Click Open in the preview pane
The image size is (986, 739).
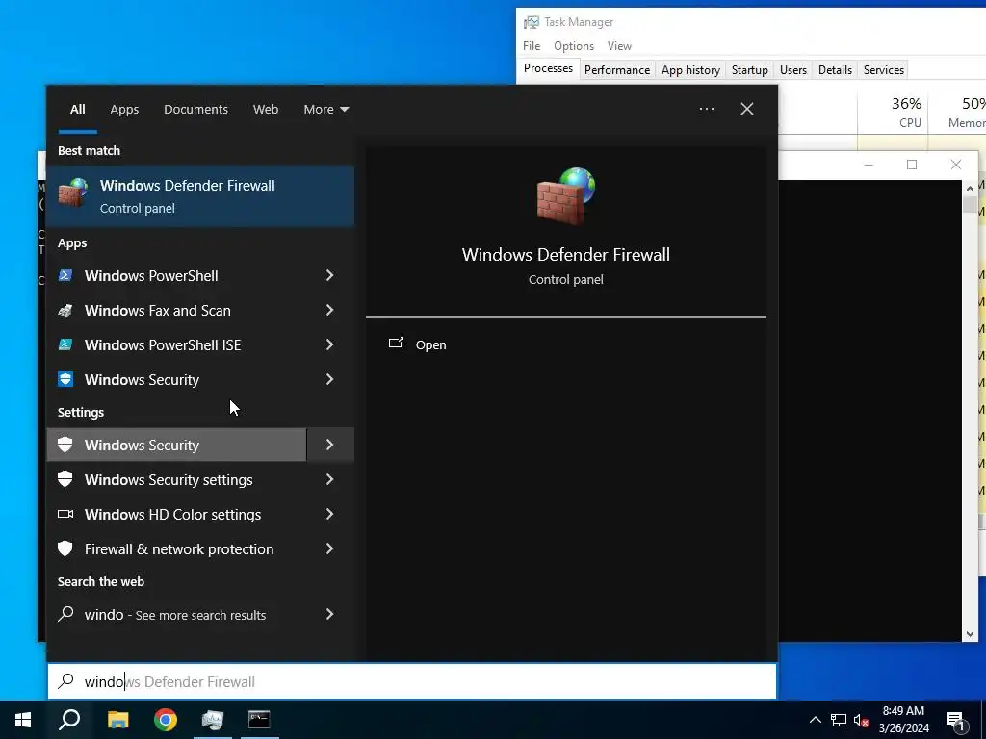click(x=430, y=344)
